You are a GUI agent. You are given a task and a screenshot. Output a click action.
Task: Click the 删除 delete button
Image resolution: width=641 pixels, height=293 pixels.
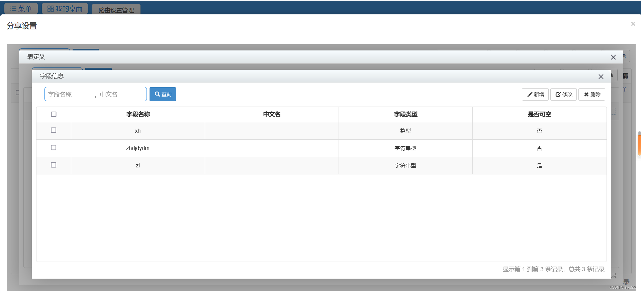592,95
